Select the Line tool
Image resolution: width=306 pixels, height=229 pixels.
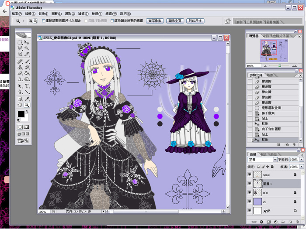click(x=27, y=92)
